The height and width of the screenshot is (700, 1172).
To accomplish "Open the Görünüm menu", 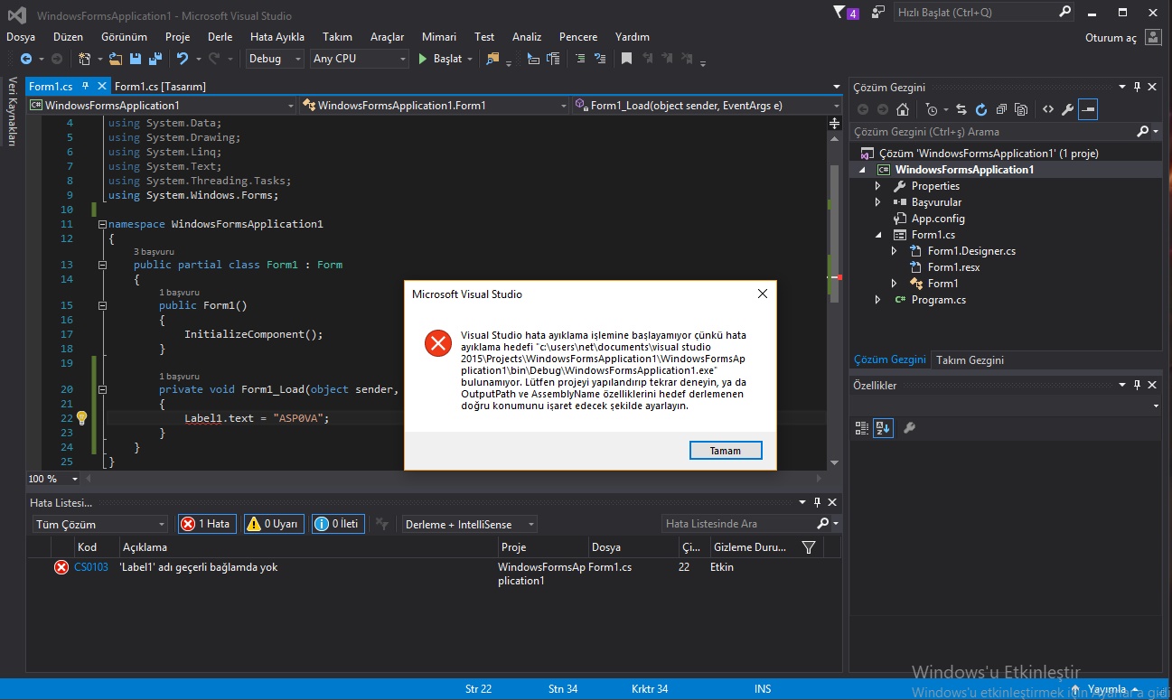I will [124, 37].
